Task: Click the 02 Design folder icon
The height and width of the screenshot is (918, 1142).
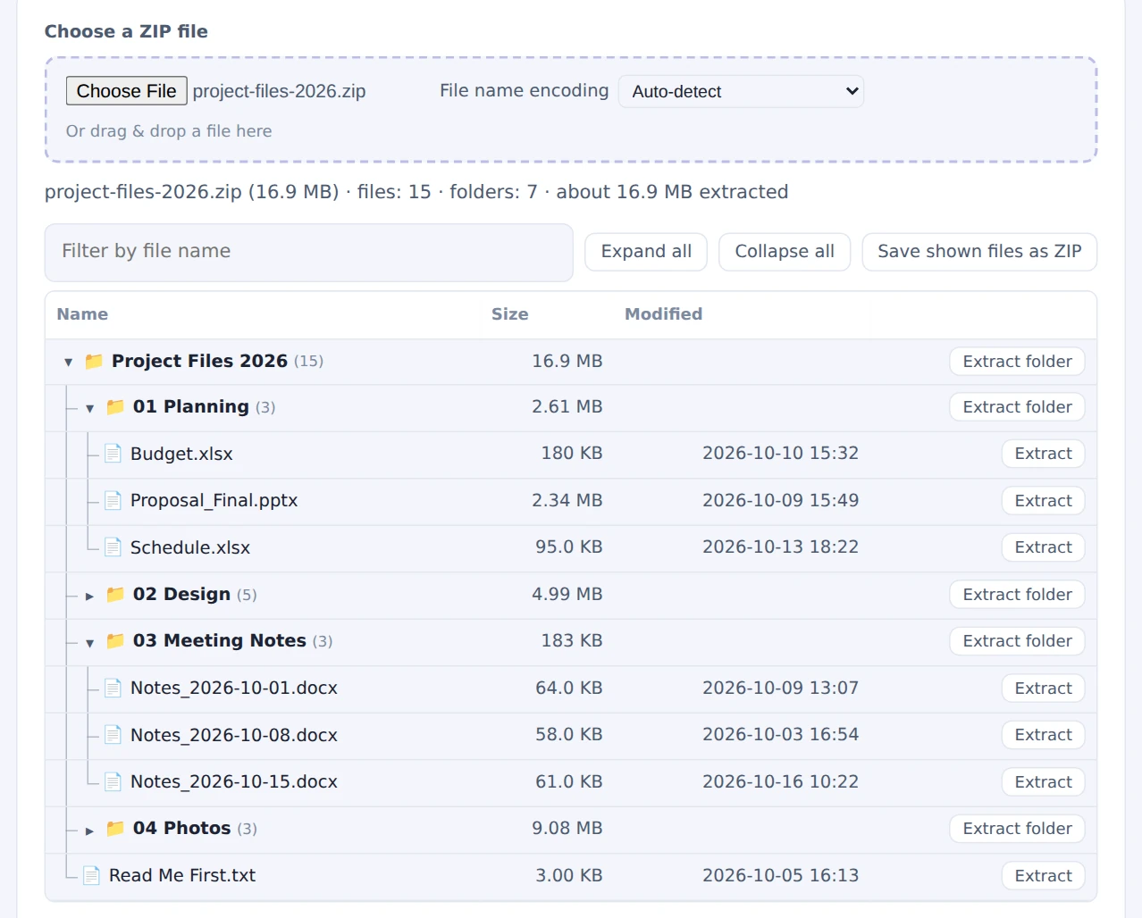Action: tap(115, 595)
